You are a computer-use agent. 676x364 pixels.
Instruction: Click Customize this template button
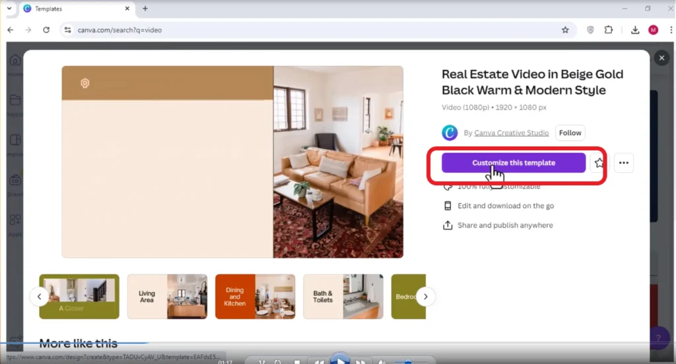514,163
